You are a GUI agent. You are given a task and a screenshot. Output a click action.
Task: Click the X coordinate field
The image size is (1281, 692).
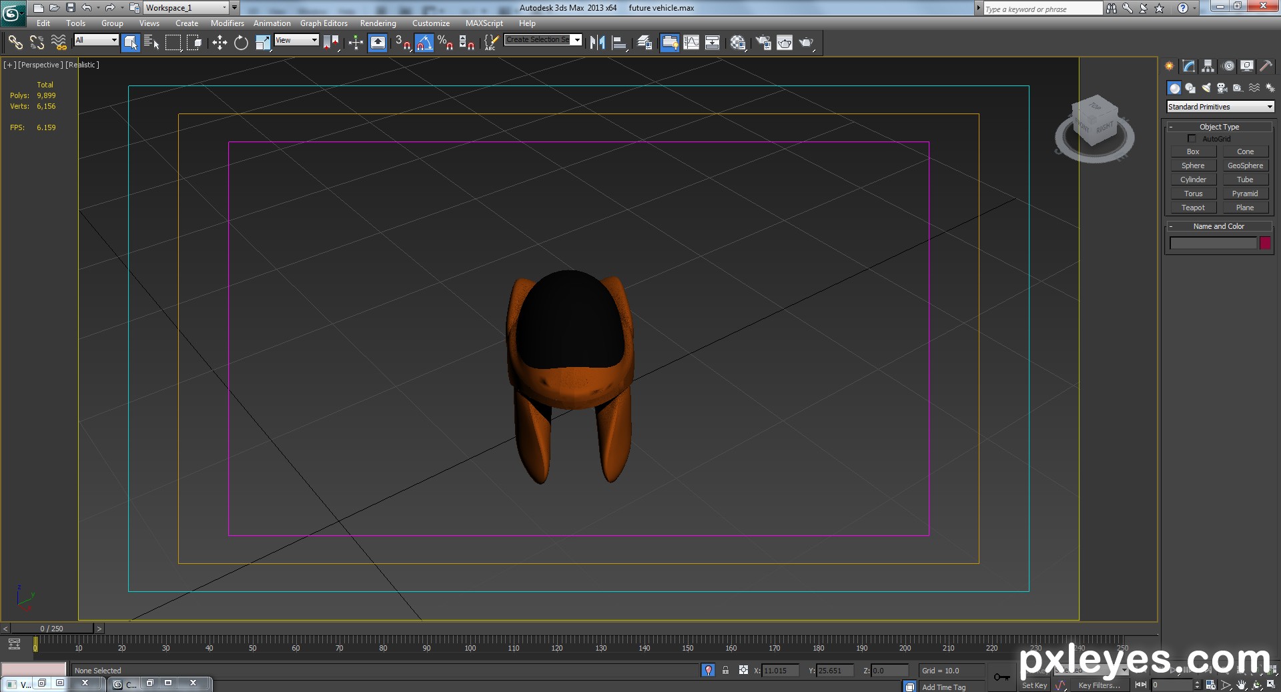[781, 671]
